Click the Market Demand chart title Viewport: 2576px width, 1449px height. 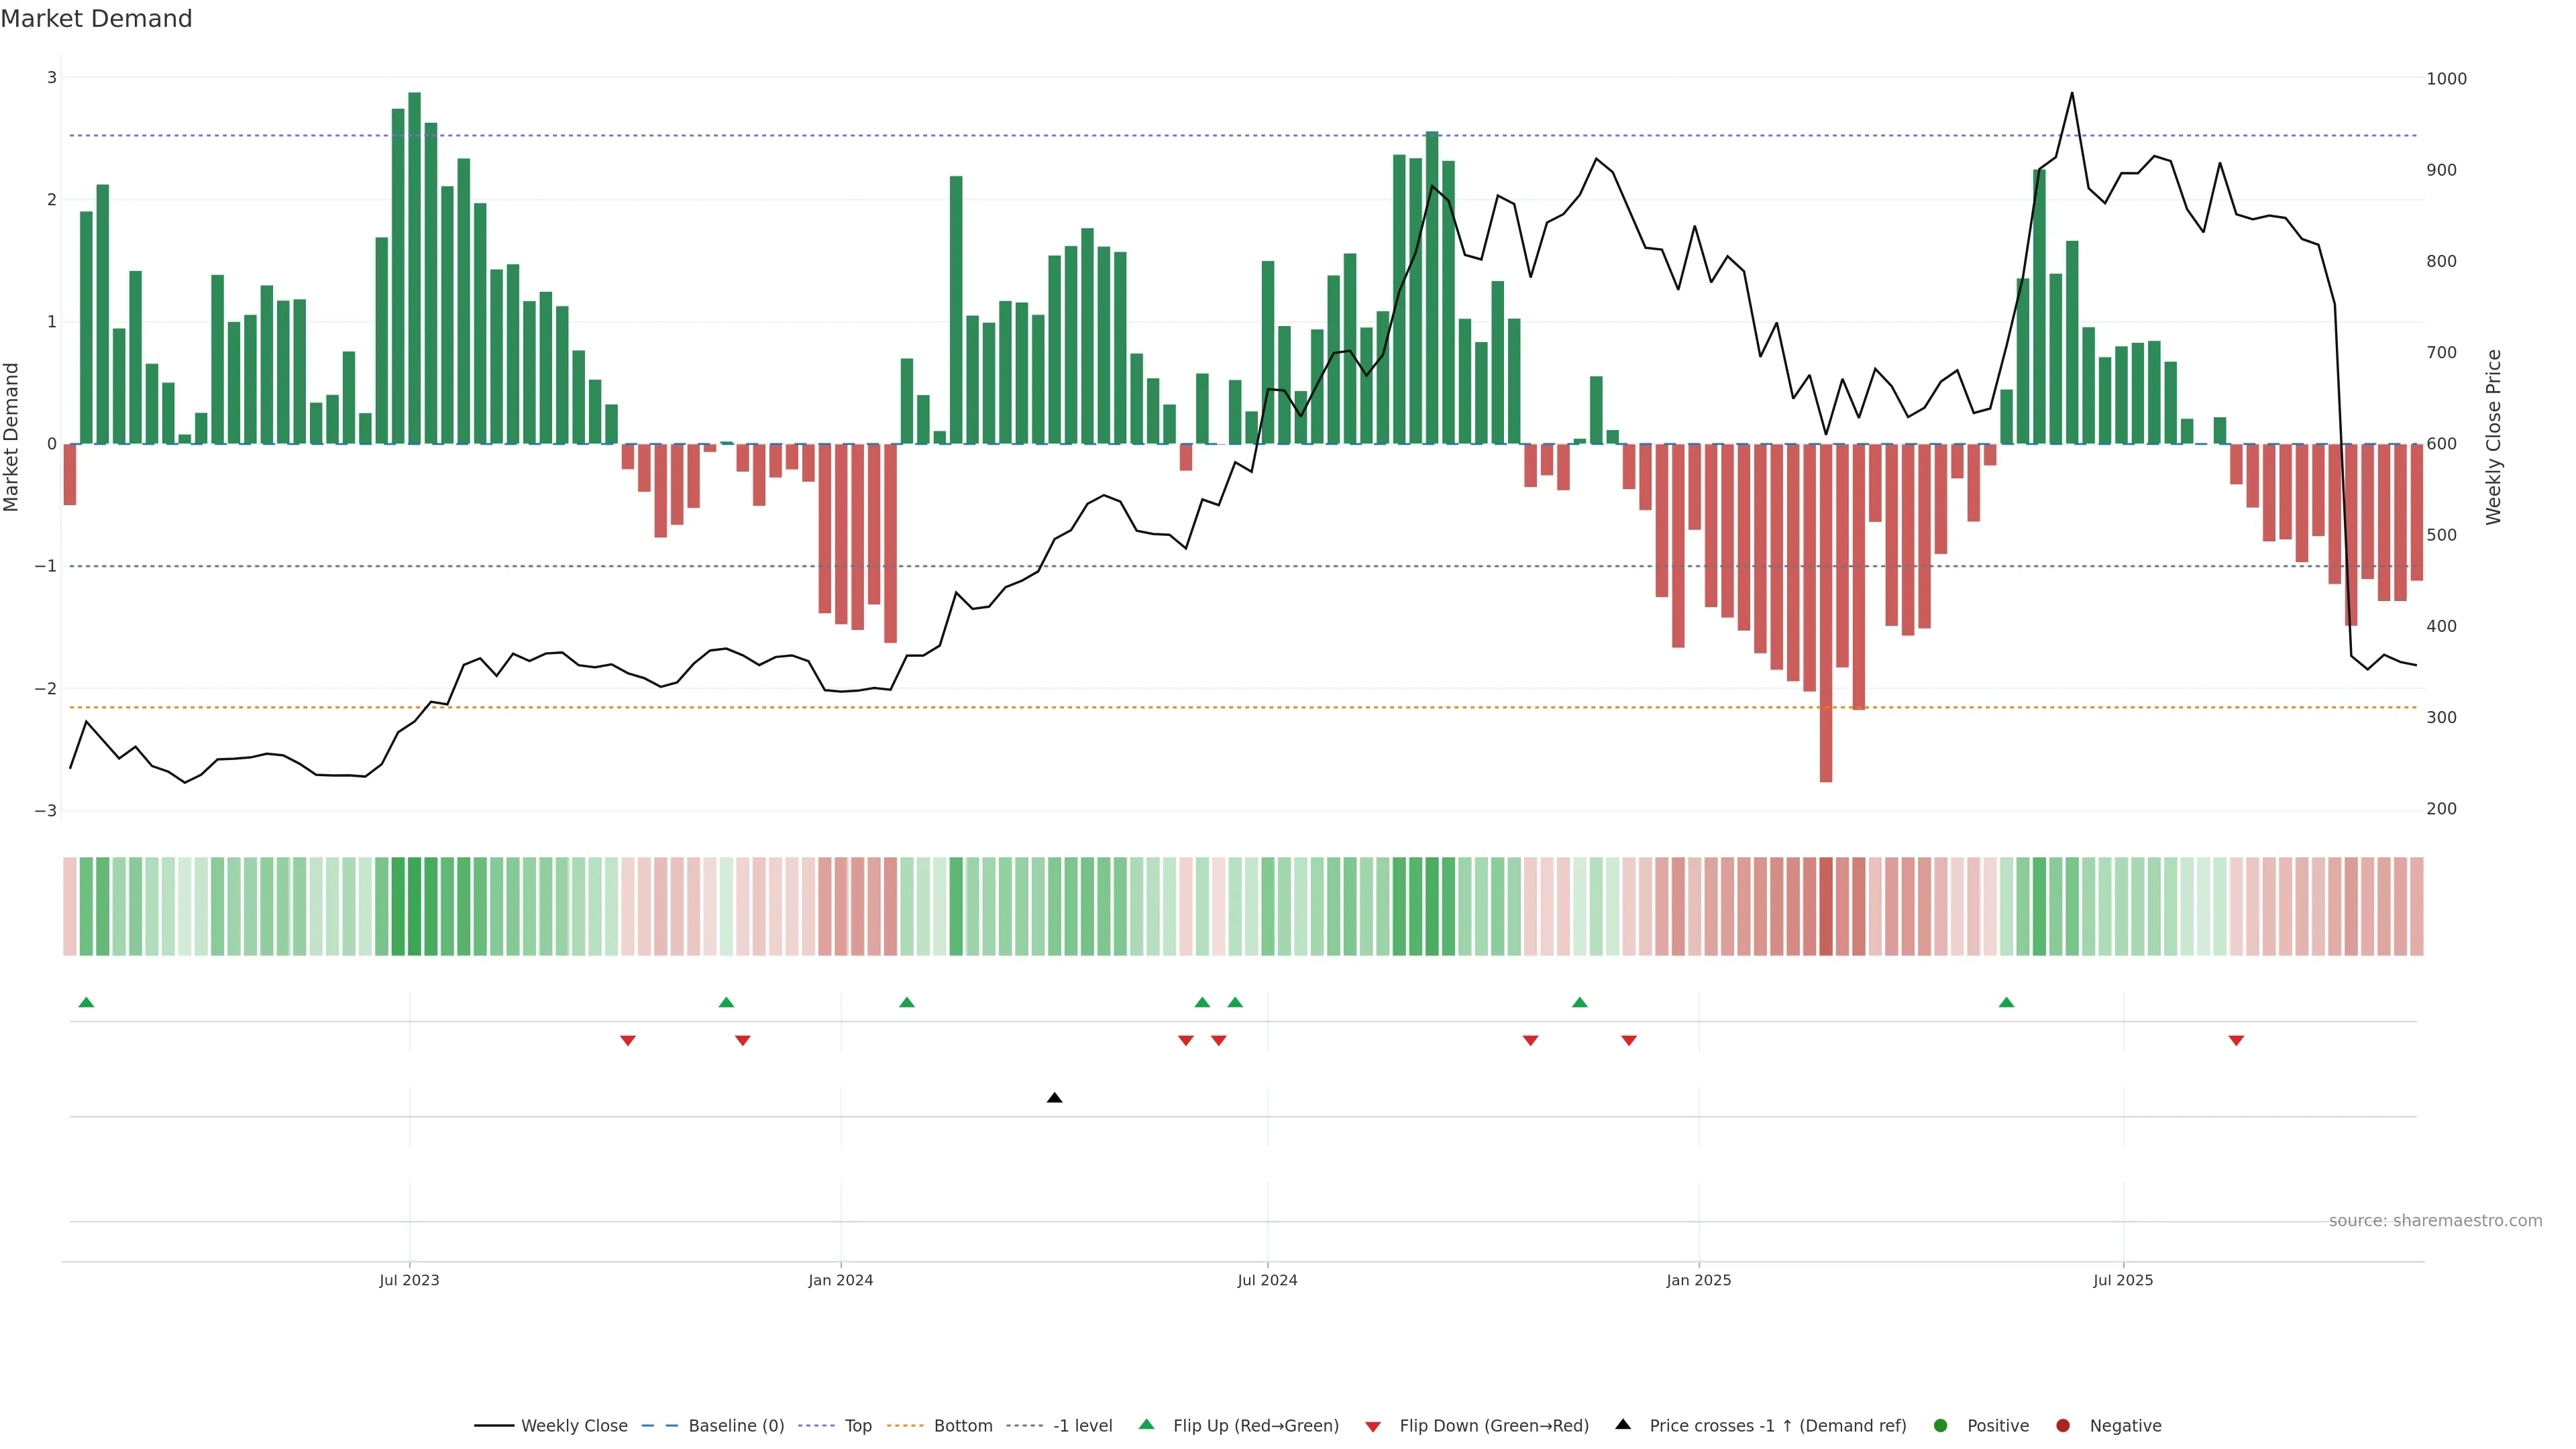click(x=96, y=19)
